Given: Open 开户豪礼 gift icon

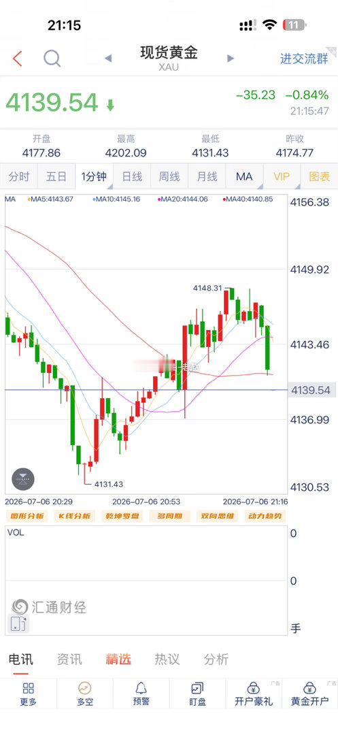Looking at the screenshot, I should click(253, 693).
